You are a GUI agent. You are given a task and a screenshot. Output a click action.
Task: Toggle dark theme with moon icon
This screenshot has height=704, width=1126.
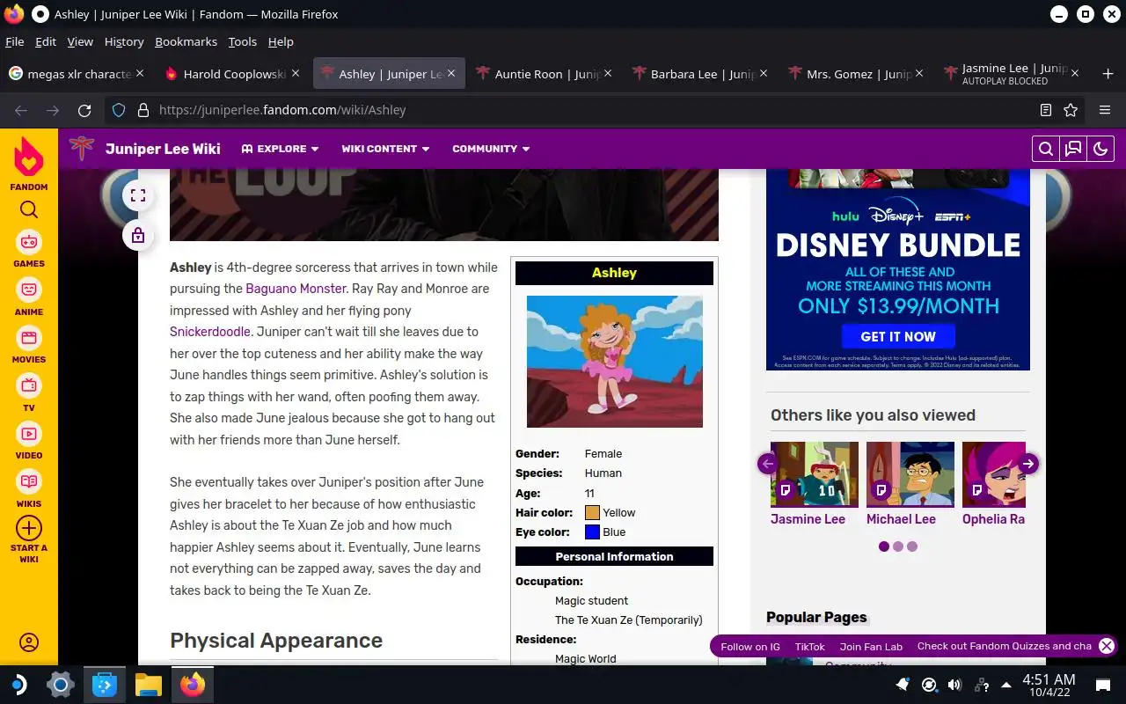[x=1100, y=149]
